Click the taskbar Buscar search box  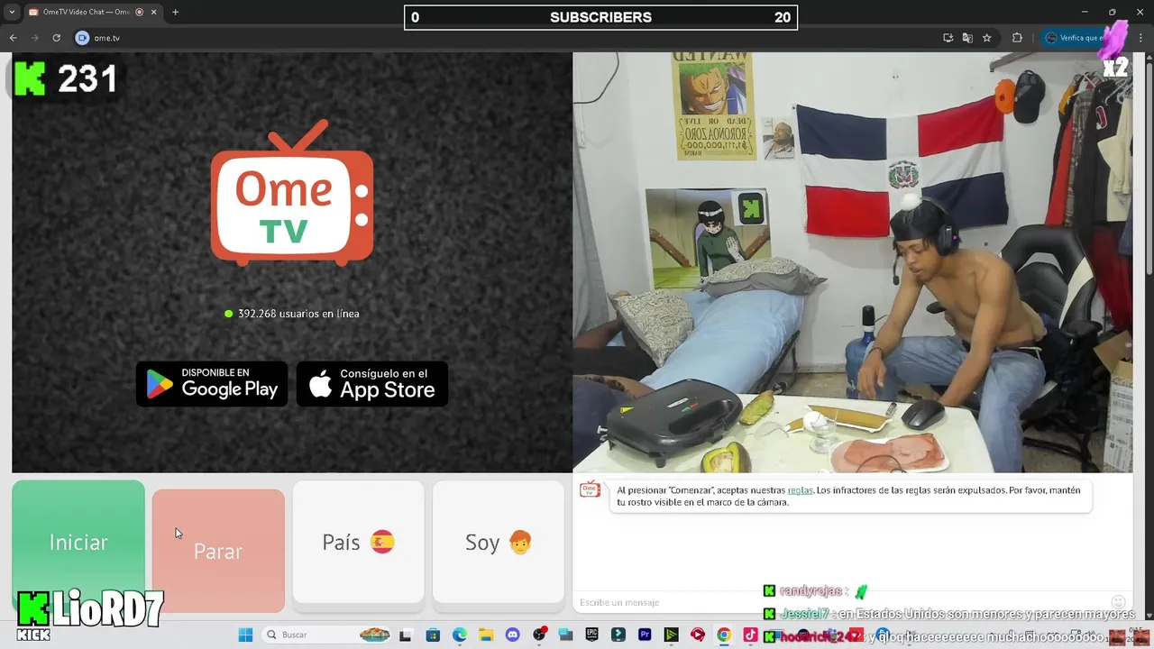(326, 635)
